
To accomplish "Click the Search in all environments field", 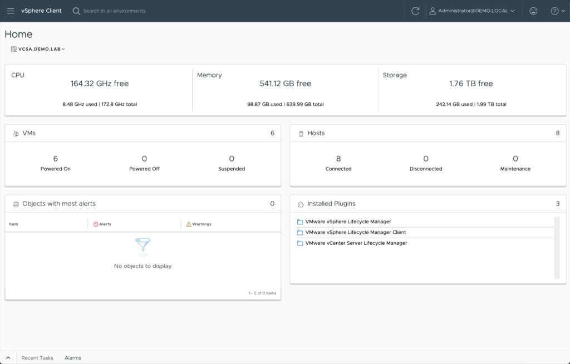I will (x=114, y=11).
